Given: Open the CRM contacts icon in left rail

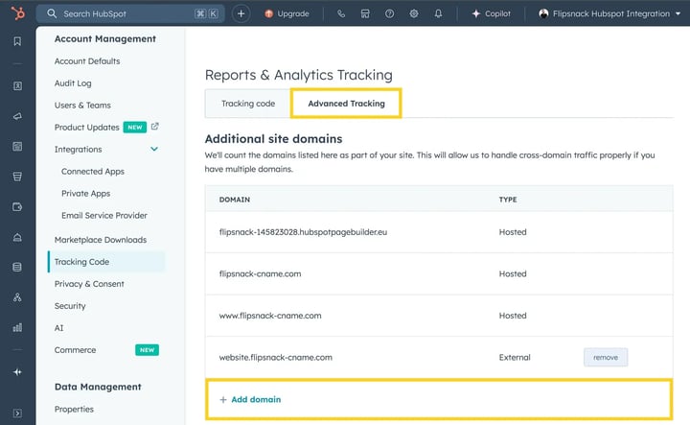Looking at the screenshot, I should point(17,86).
